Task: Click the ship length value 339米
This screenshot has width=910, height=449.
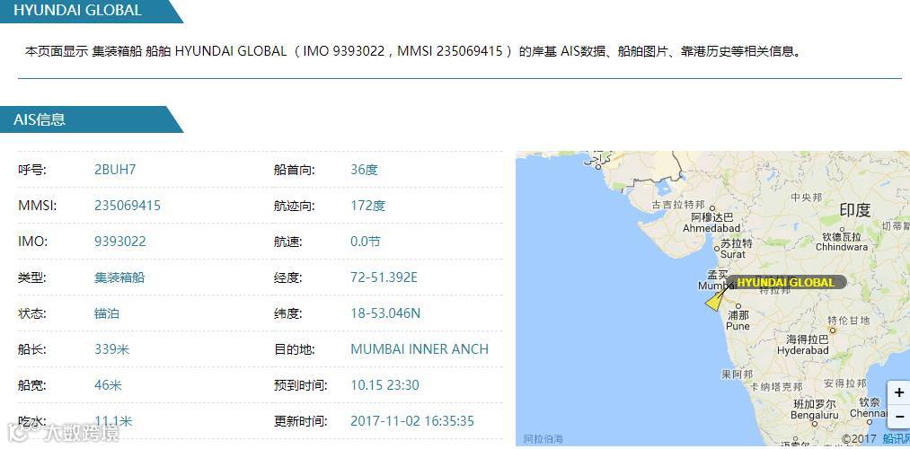Action: click(x=112, y=349)
